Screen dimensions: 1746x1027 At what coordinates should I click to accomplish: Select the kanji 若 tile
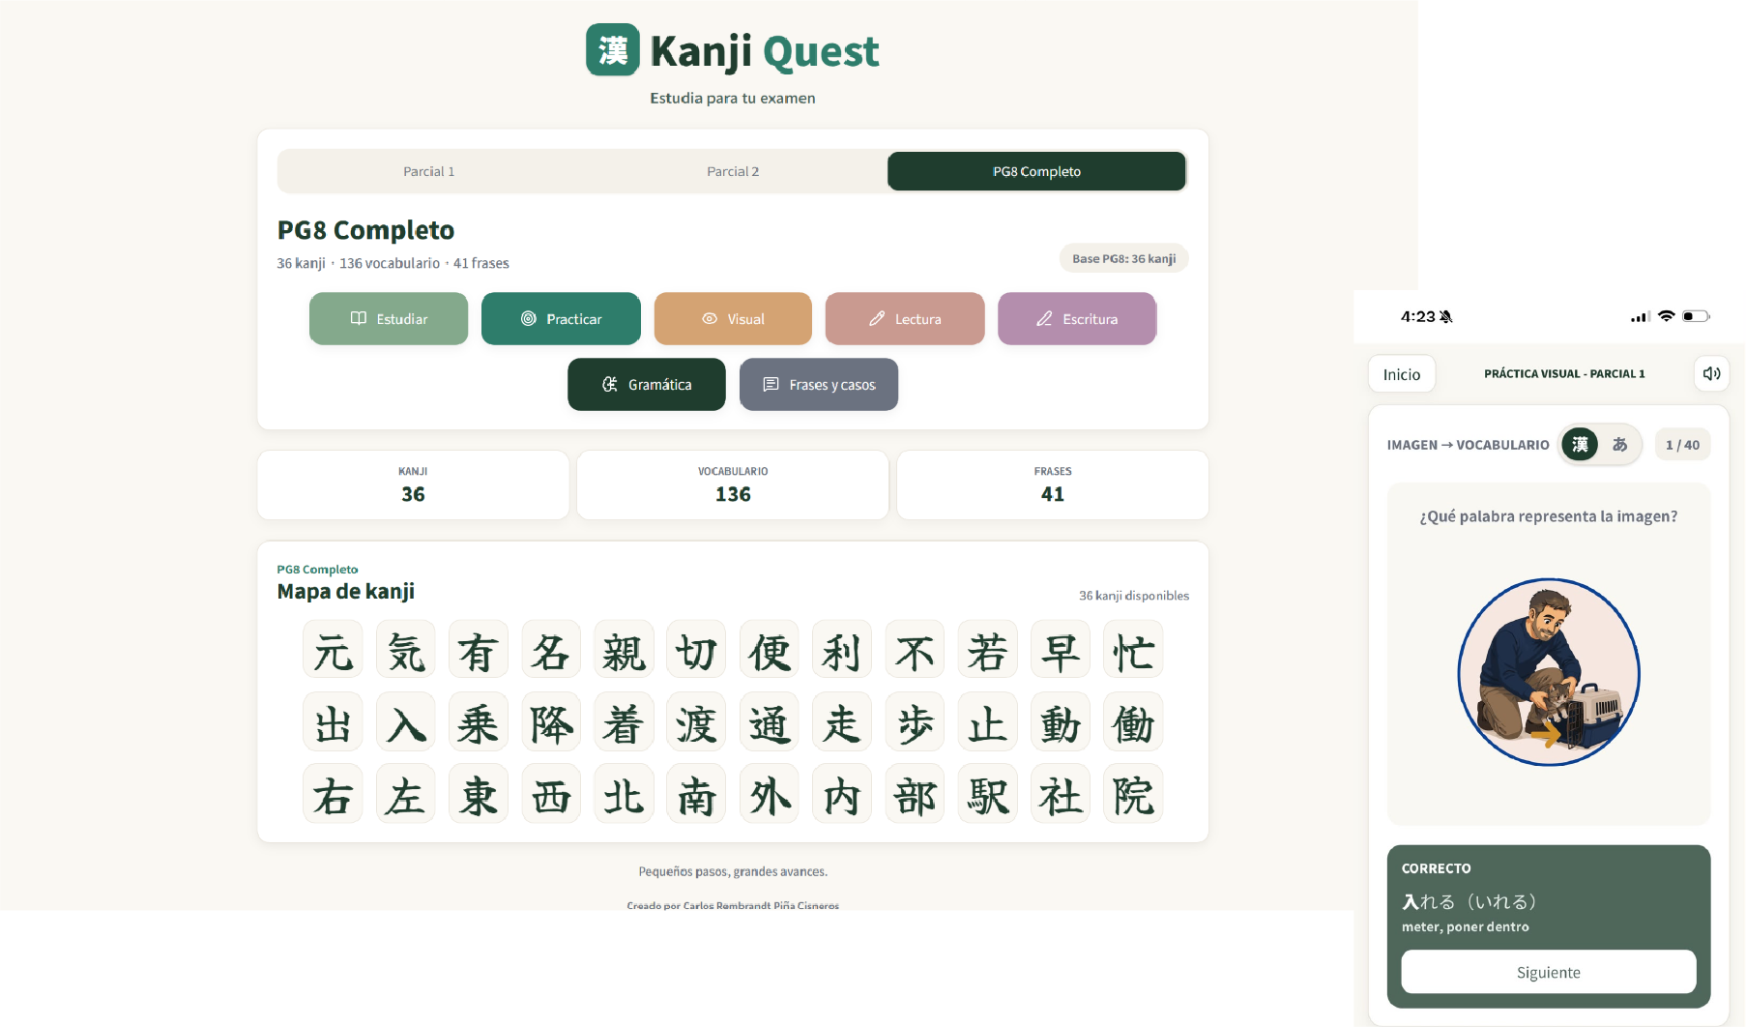click(988, 649)
